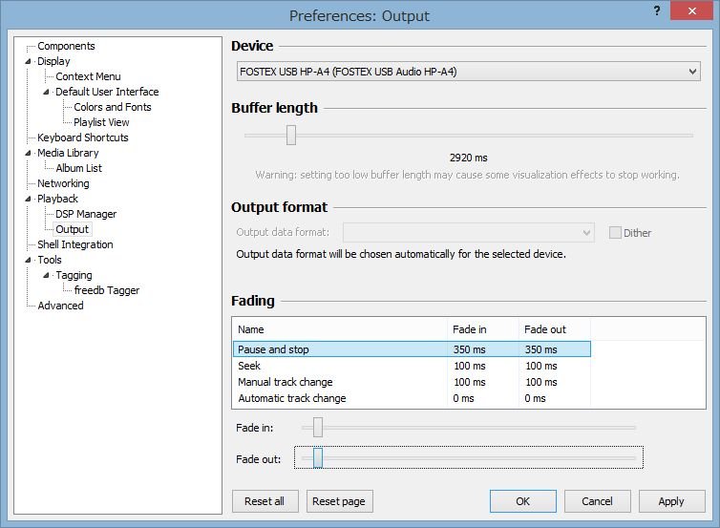Toggle the Dither checkbox

(615, 233)
